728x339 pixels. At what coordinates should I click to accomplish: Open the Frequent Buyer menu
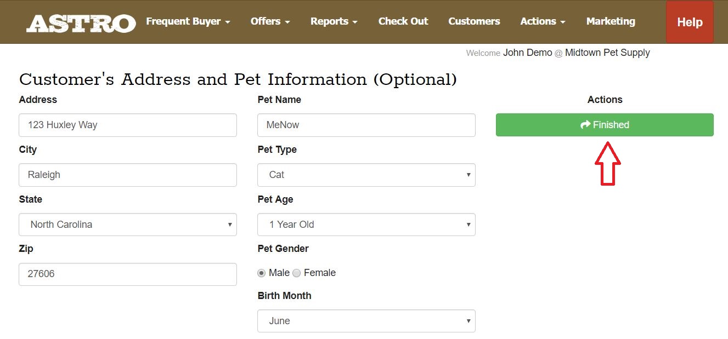point(188,21)
